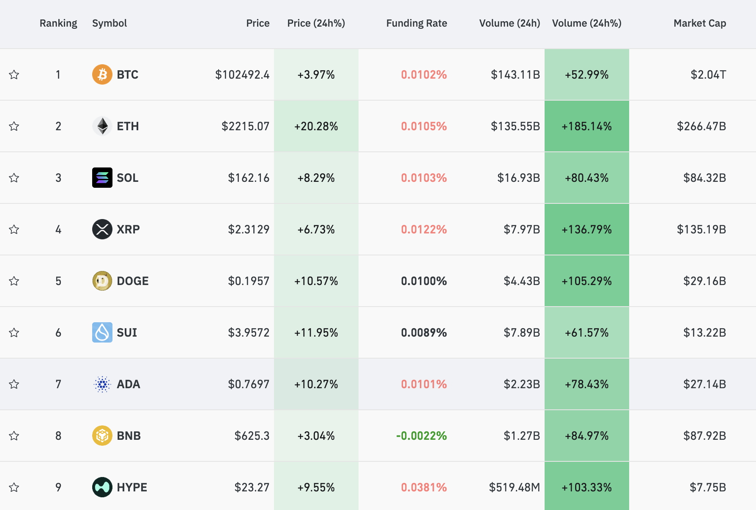Viewport: 756px width, 510px height.
Task: Click ETH's +185.14% volume change cell
Action: click(x=586, y=126)
